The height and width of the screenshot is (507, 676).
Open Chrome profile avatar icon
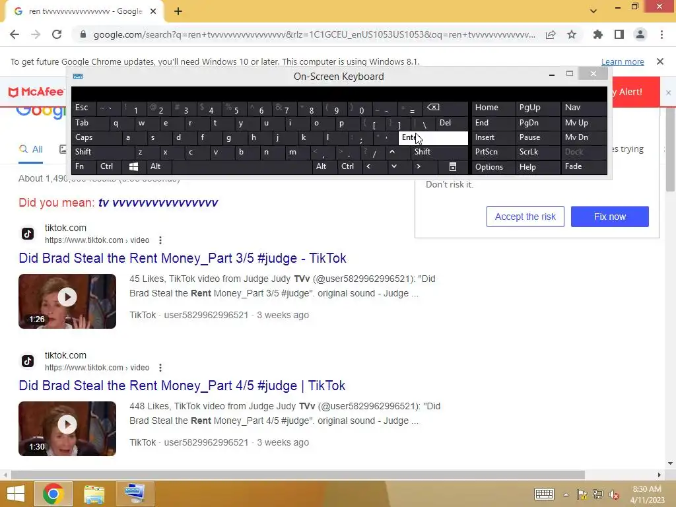(x=640, y=34)
